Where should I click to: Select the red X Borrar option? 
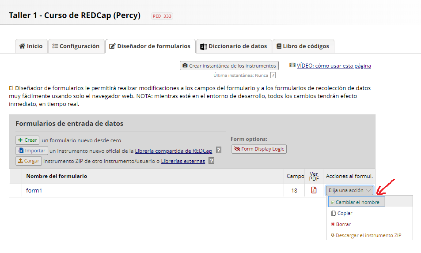coord(341,224)
